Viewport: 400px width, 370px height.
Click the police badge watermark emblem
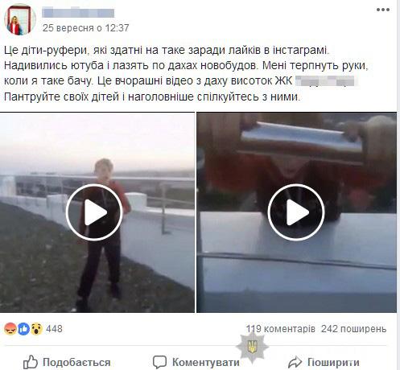(252, 347)
